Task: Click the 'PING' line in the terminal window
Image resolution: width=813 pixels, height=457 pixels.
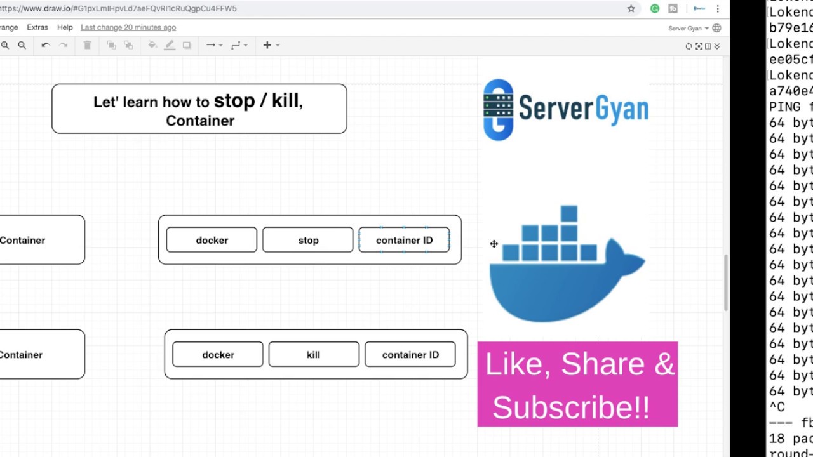Action: [791, 107]
